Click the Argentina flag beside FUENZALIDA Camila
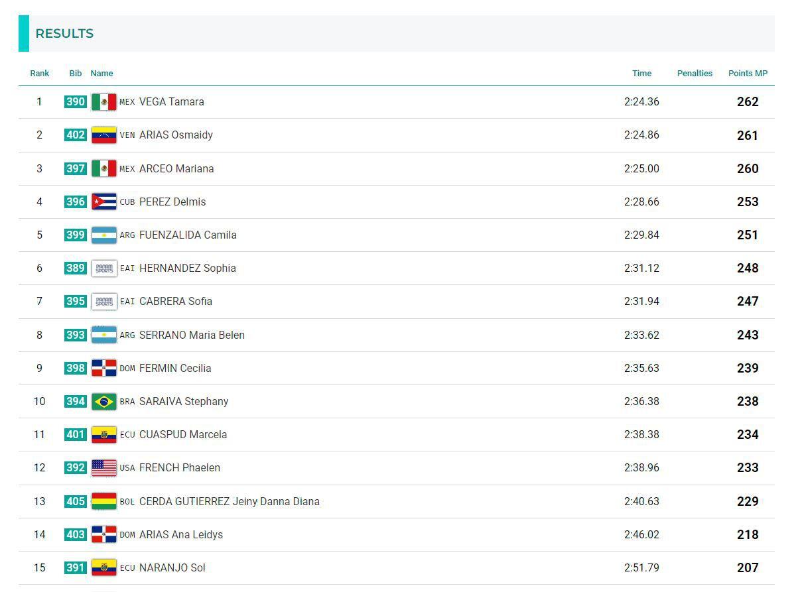Viewport: 800px width, 592px height. [x=103, y=235]
